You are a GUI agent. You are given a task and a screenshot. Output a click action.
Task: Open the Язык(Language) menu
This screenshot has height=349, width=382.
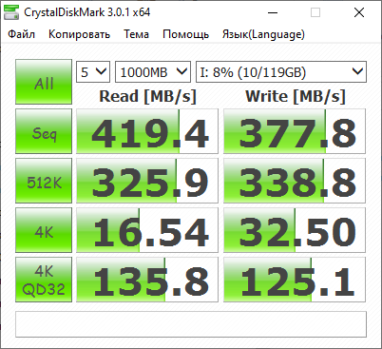[263, 34]
